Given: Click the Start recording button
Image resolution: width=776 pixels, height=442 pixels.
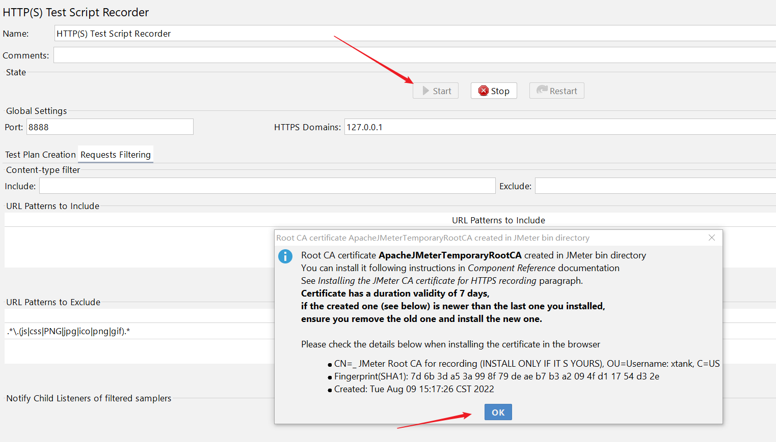Looking at the screenshot, I should click(x=436, y=91).
